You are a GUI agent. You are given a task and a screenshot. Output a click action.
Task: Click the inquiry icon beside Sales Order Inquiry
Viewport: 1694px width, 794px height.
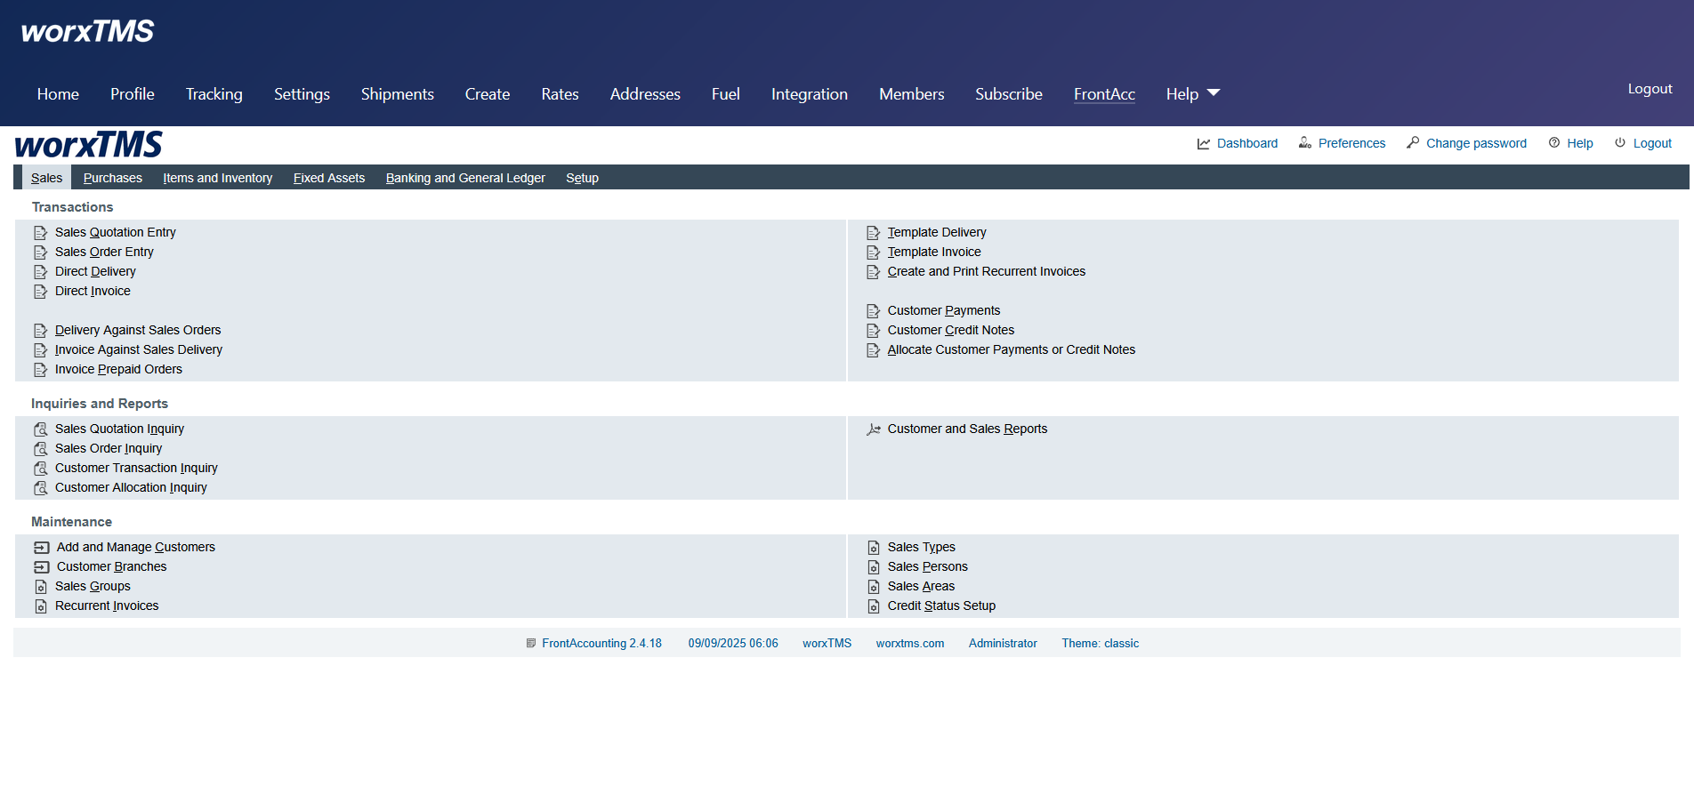coord(40,449)
